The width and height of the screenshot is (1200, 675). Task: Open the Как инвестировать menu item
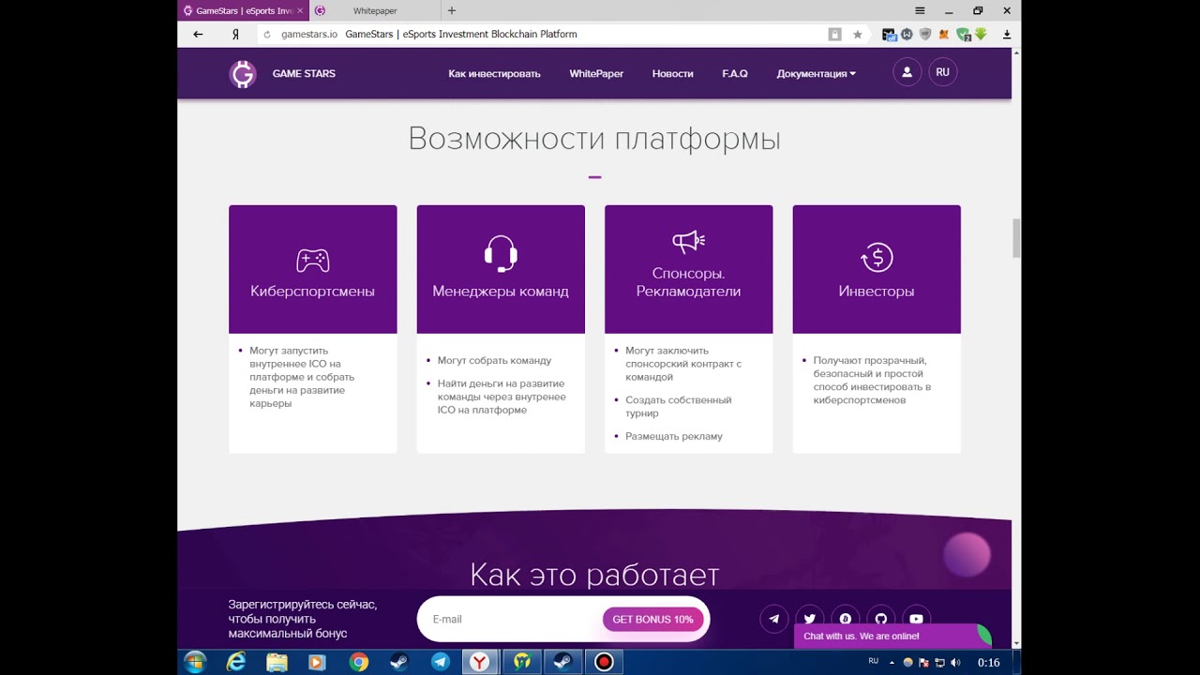point(494,74)
